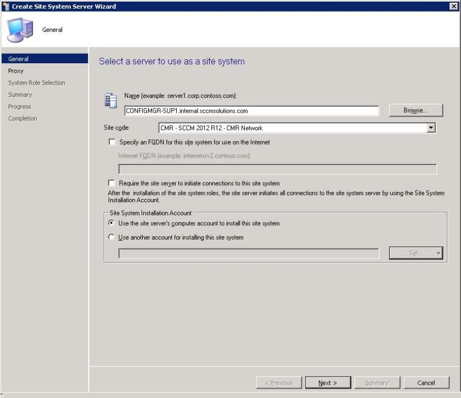This screenshot has height=398, width=461.
Task: Click the Previous button
Action: [279, 383]
